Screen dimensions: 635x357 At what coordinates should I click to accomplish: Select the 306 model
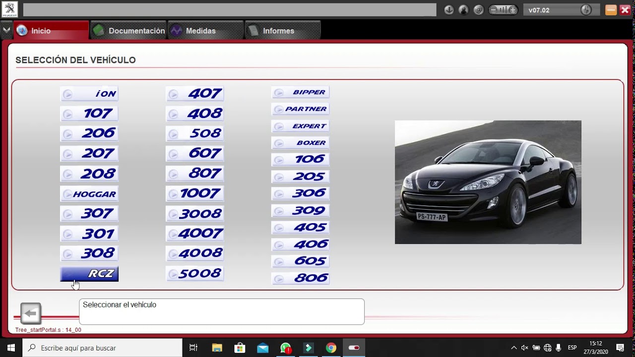tap(301, 193)
